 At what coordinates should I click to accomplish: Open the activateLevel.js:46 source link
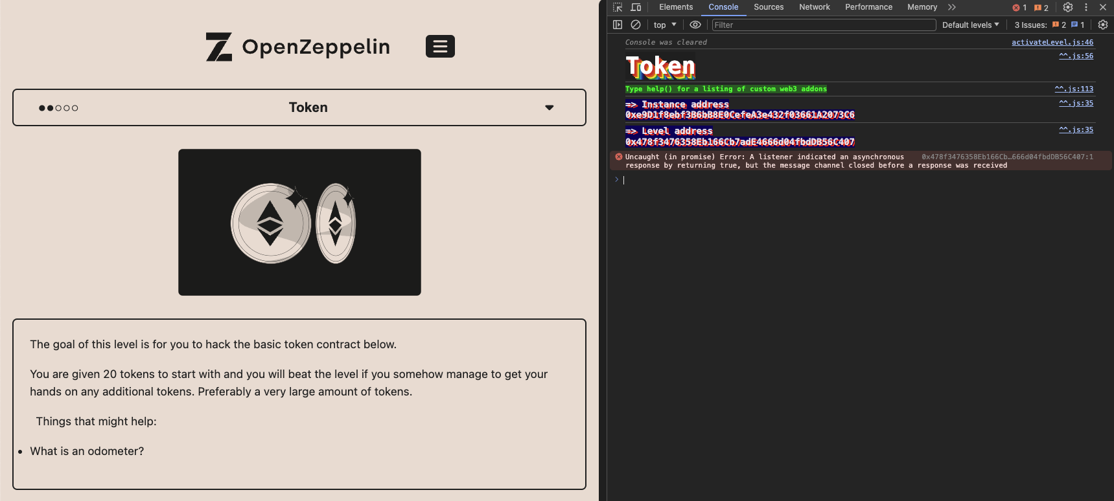1052,42
